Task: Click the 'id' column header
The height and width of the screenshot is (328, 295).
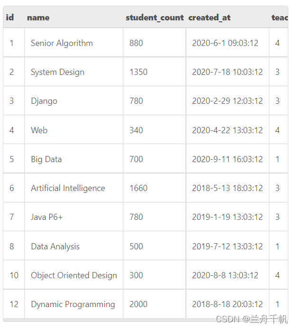Action: (x=10, y=18)
